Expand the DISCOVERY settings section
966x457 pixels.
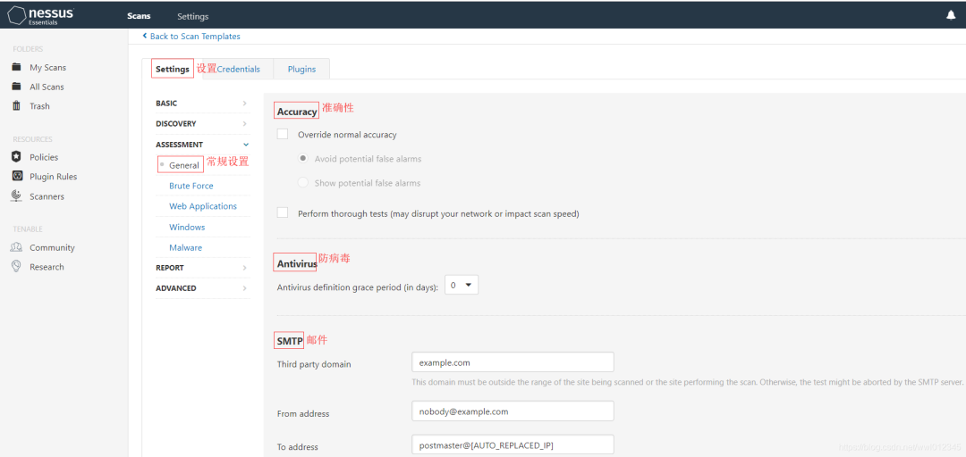click(x=203, y=124)
